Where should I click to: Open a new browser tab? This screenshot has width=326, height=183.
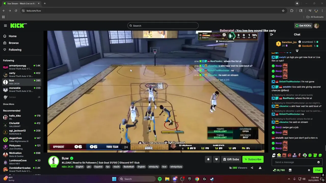coord(45,3)
